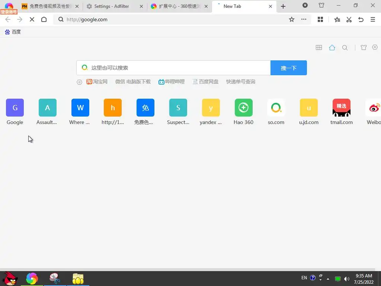Switch to the PH 免费色情视频 tab
Image resolution: width=381 pixels, height=286 pixels.
click(50, 6)
